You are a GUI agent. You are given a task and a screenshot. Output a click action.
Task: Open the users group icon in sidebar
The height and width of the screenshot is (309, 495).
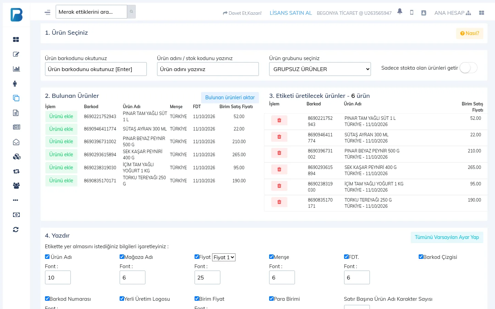(16, 186)
